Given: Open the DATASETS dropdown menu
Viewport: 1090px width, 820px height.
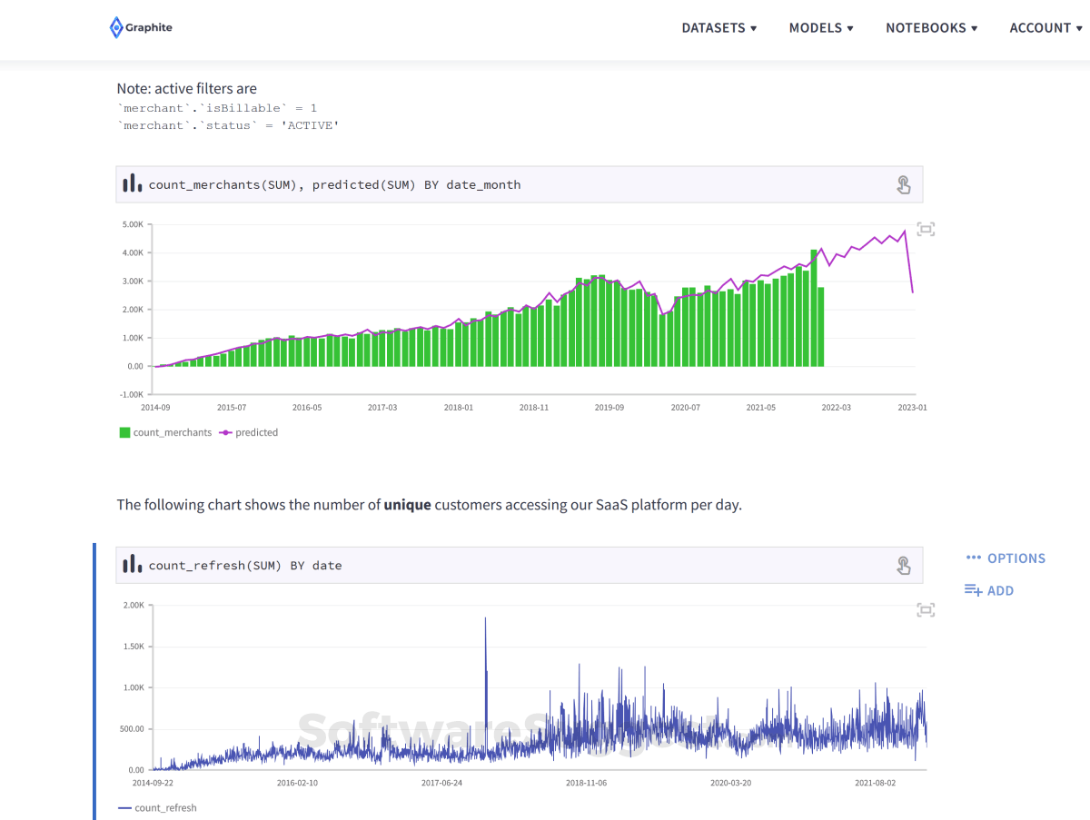Looking at the screenshot, I should 718,28.
